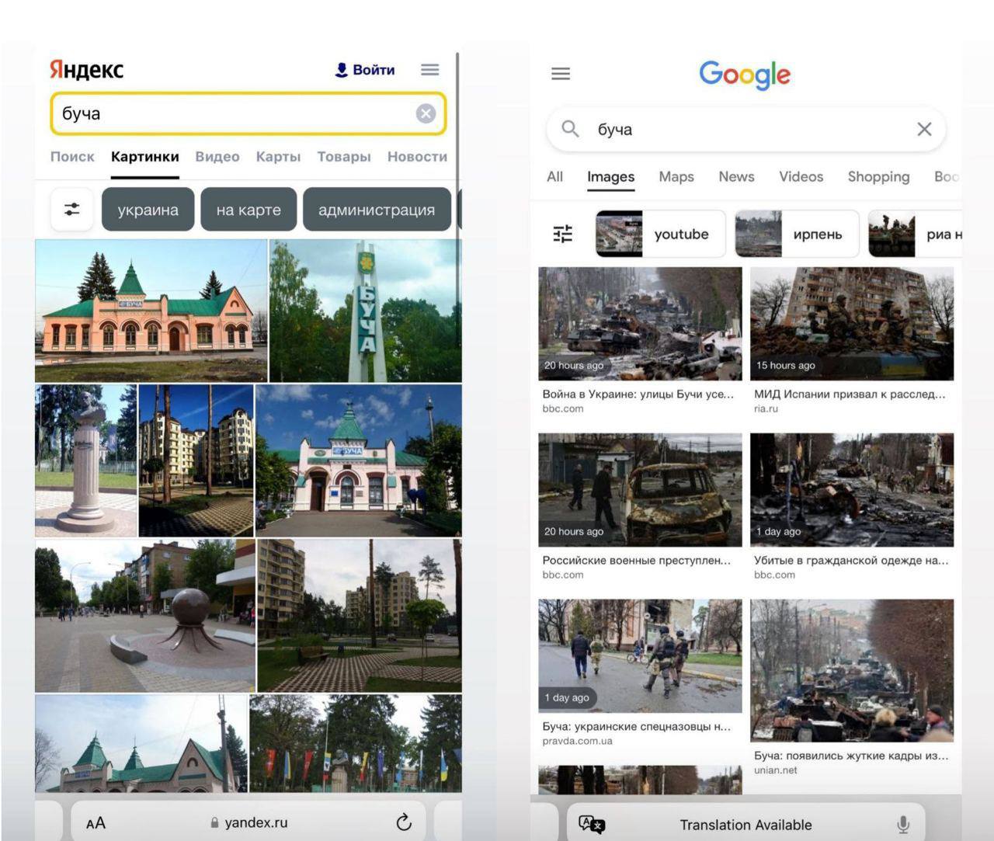
Task: Switch to Yandex Видео tab
Action: pyautogui.click(x=217, y=157)
